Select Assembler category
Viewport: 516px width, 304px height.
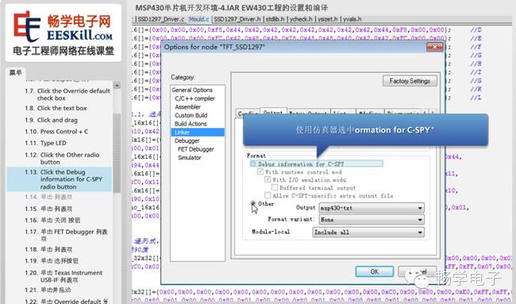pyautogui.click(x=187, y=107)
